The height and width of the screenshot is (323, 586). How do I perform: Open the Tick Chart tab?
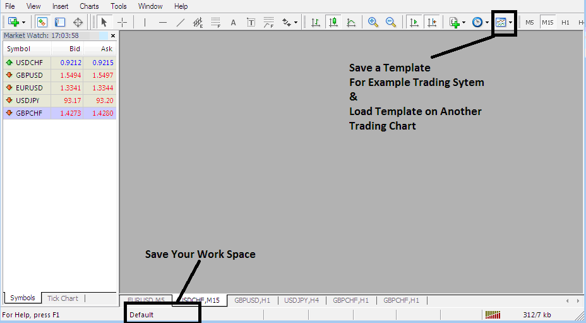(63, 298)
